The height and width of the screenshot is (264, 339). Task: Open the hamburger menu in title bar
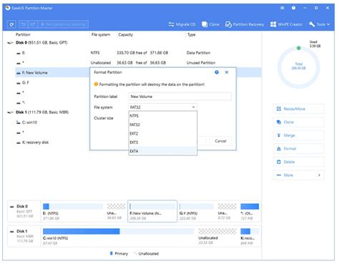point(282,8)
